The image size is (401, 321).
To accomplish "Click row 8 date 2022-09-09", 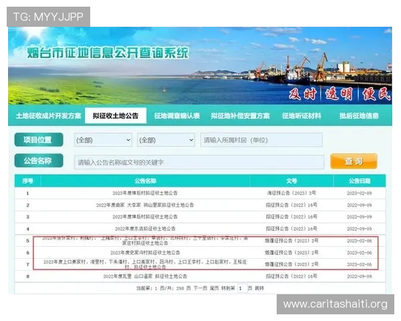I will pyautogui.click(x=360, y=276).
